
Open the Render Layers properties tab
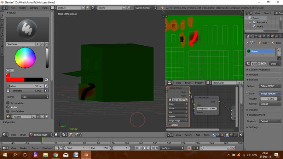pos(260,36)
